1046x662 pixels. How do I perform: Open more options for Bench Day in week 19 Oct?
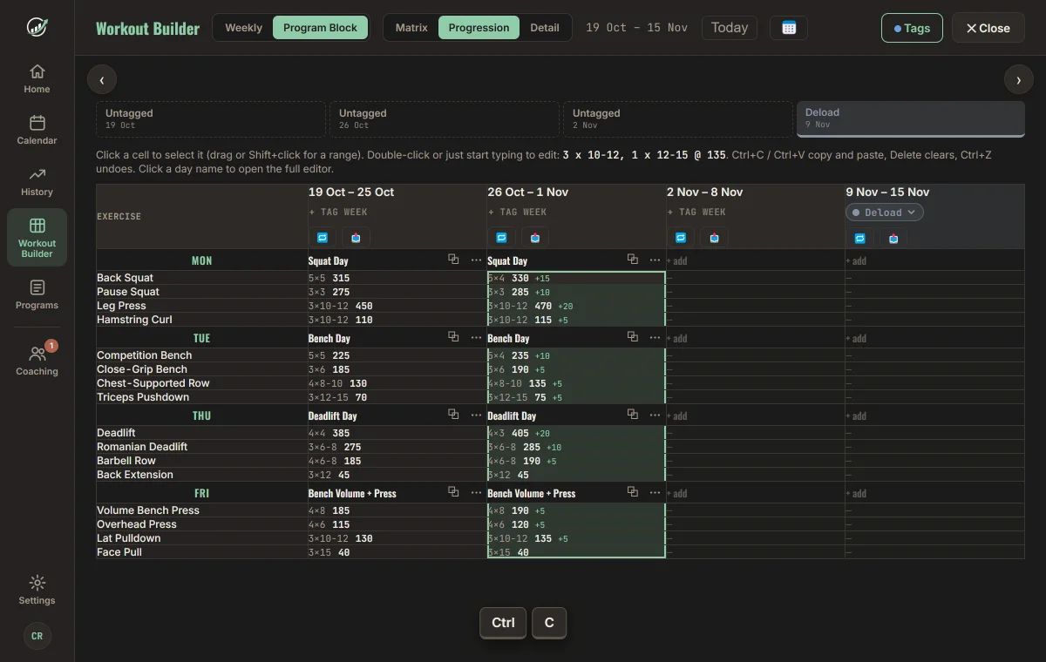point(476,337)
